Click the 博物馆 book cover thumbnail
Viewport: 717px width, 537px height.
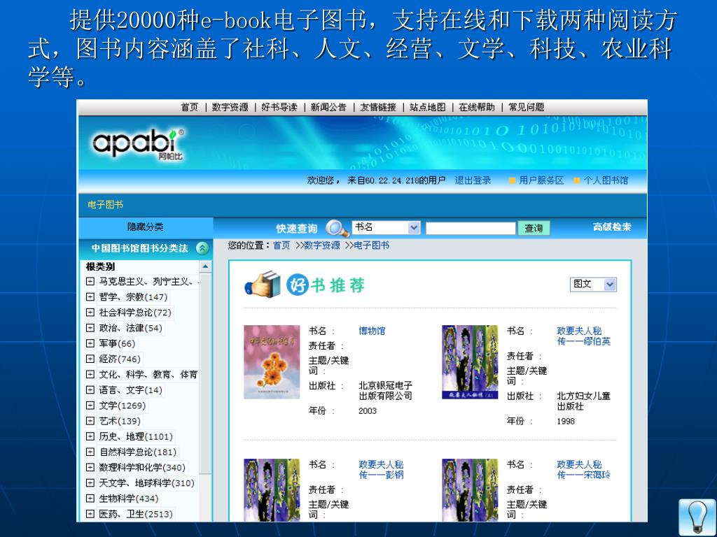[x=272, y=361]
